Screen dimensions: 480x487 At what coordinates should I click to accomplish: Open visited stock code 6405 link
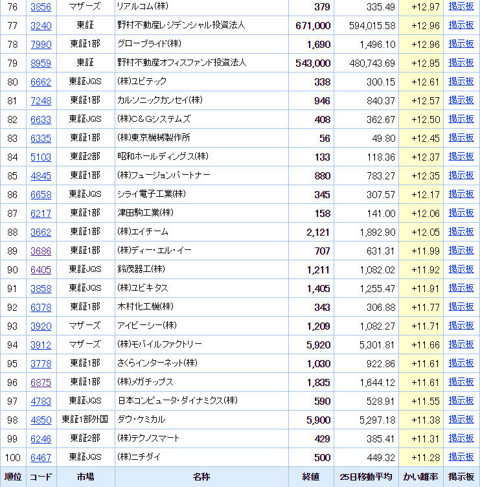[41, 269]
